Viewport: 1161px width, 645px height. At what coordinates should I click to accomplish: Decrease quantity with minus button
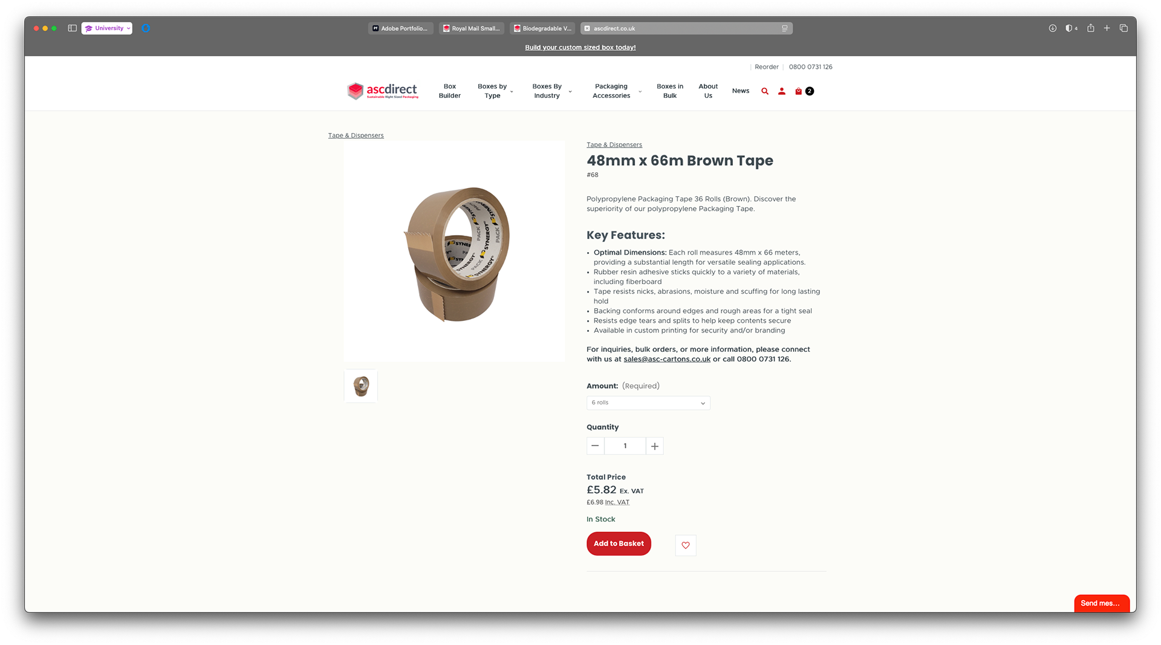(x=595, y=446)
